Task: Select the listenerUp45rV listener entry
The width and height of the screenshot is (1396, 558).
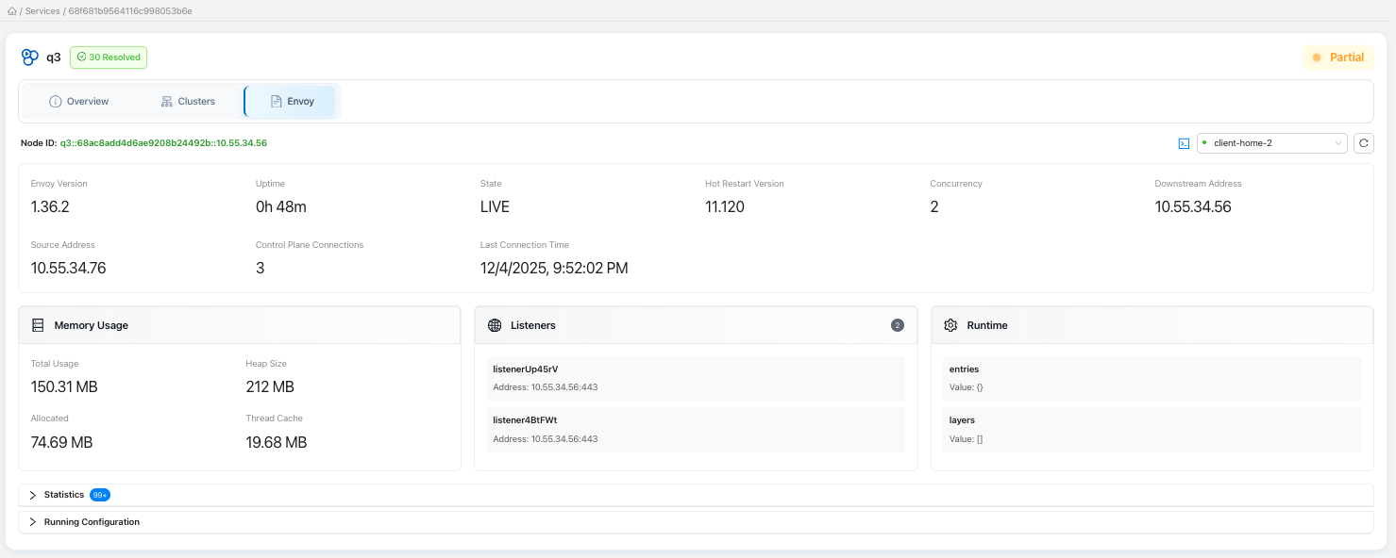Action: click(x=696, y=378)
